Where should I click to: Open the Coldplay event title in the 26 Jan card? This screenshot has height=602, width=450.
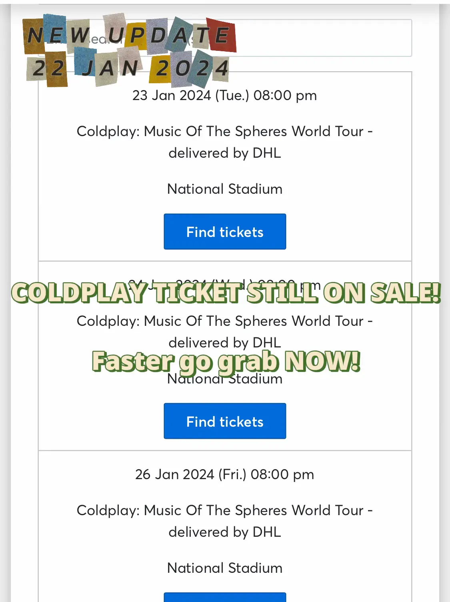point(225,521)
